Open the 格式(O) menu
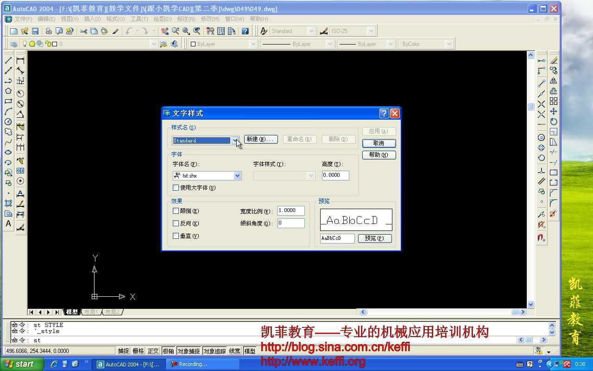This screenshot has width=593, height=371. click(x=115, y=19)
